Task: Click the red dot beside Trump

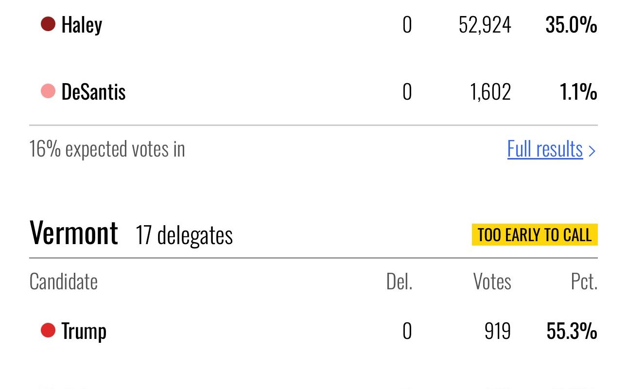Action: 48,331
